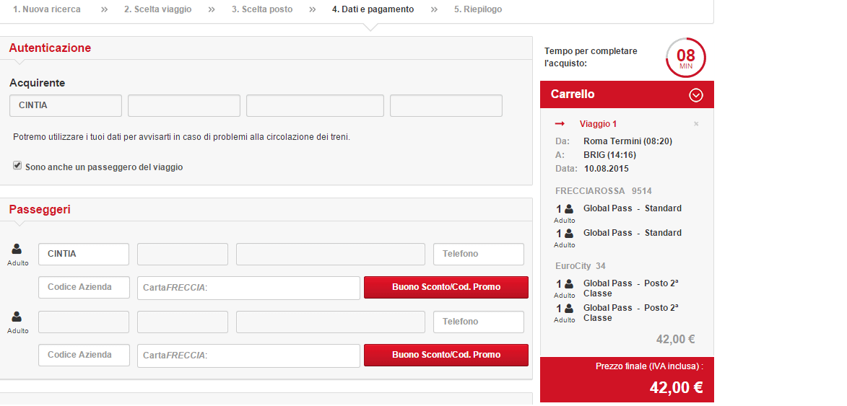
Task: Click second passenger Codice Azienda field
Action: click(84, 356)
